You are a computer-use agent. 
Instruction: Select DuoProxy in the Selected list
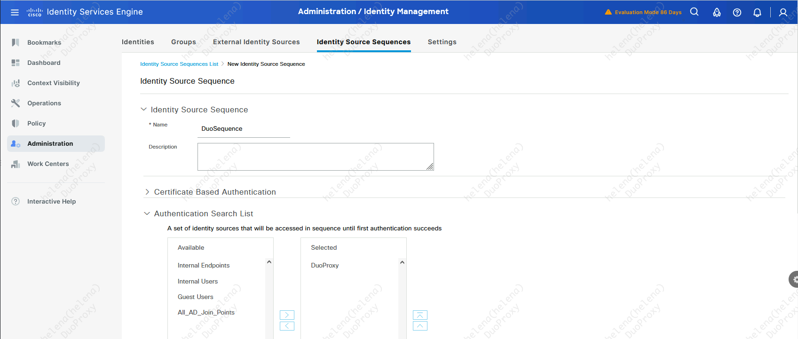pyautogui.click(x=324, y=265)
